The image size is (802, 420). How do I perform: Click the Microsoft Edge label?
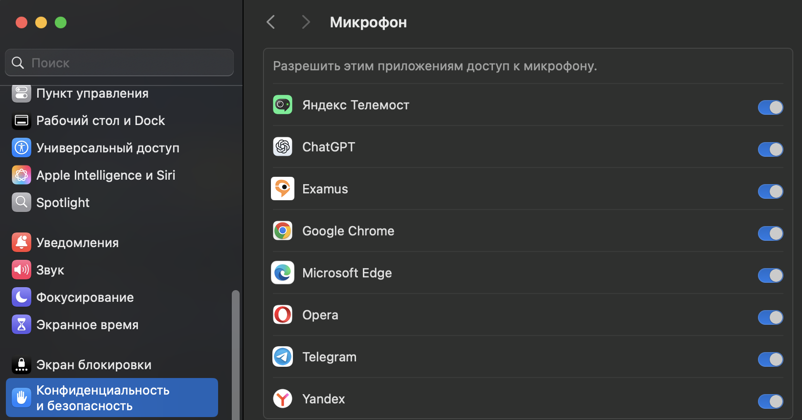(347, 273)
